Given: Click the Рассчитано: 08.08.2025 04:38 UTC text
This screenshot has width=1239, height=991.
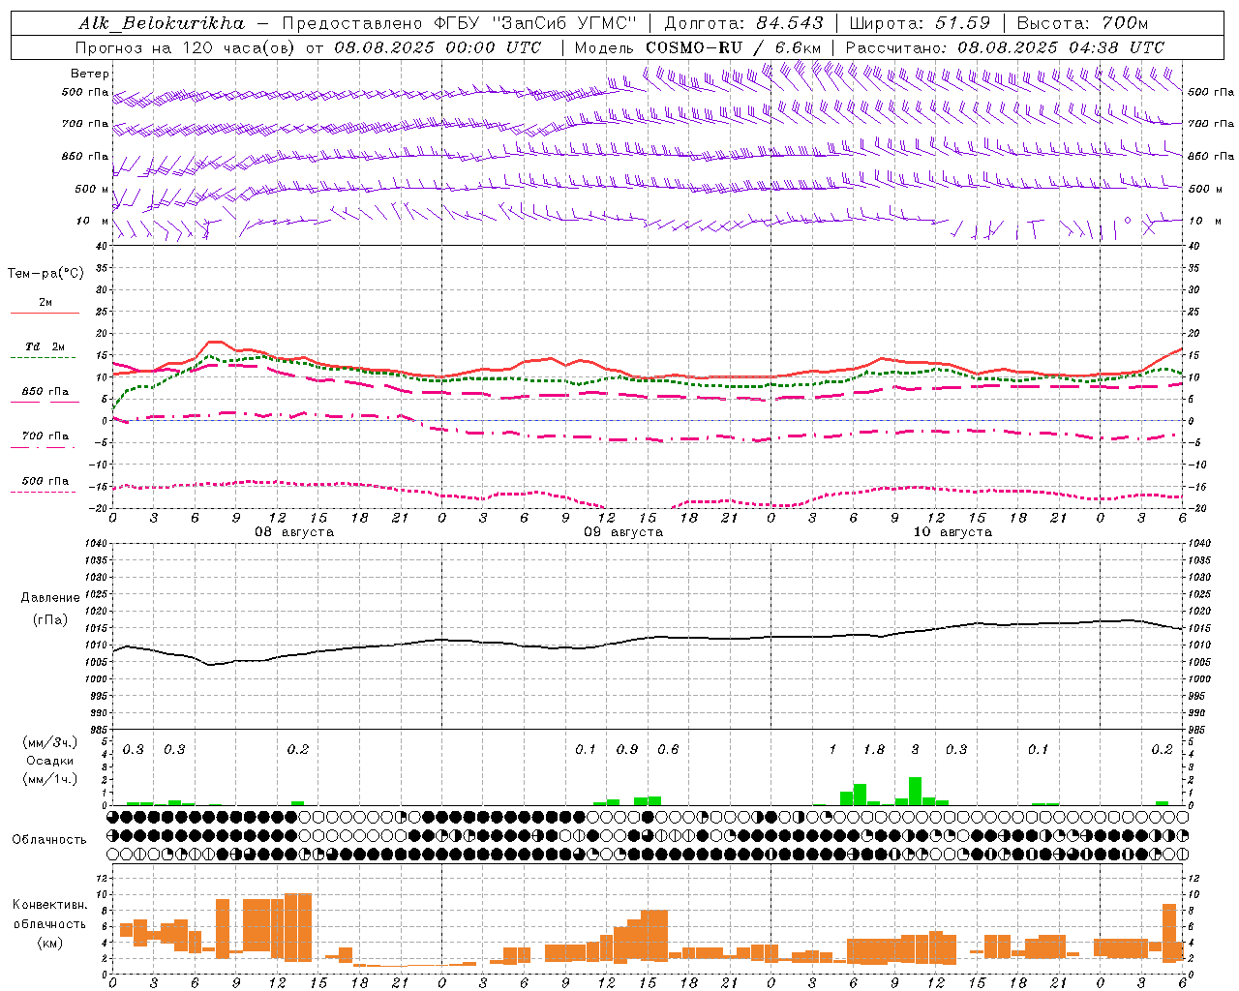Looking at the screenshot, I should (1005, 47).
